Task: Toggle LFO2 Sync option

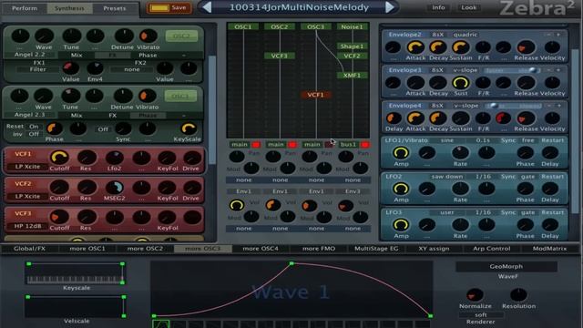Action: click(508, 176)
